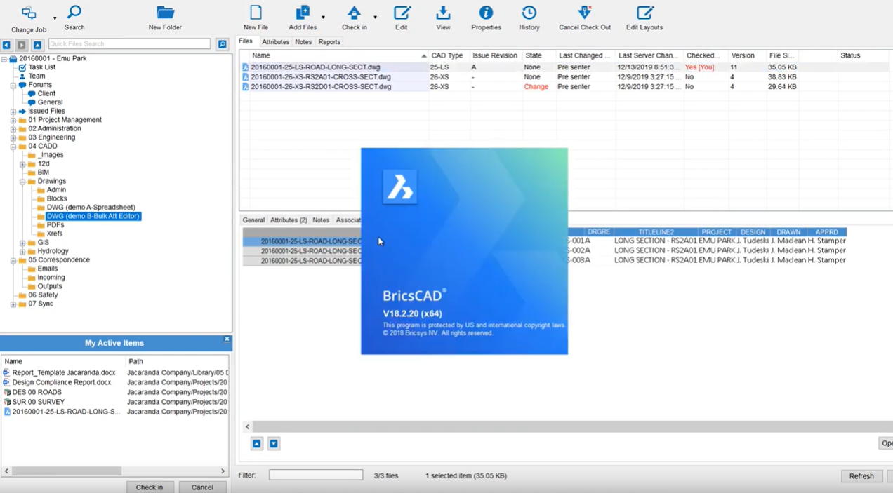This screenshot has width=893, height=493.
Task: Expand the Hydrology folder node
Action: click(x=22, y=252)
